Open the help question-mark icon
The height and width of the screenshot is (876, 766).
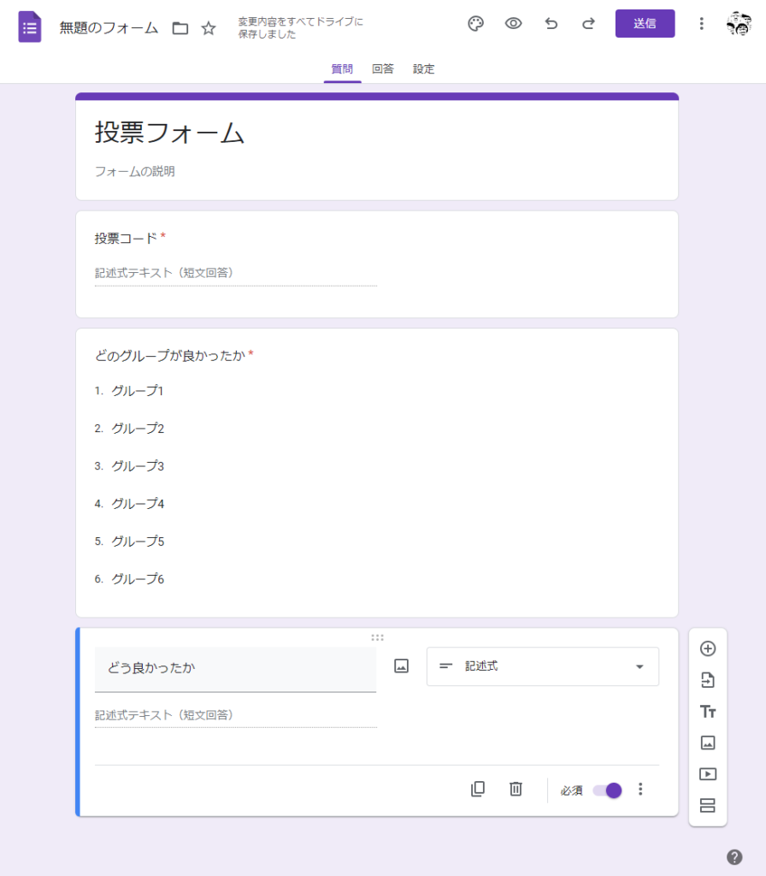(734, 857)
